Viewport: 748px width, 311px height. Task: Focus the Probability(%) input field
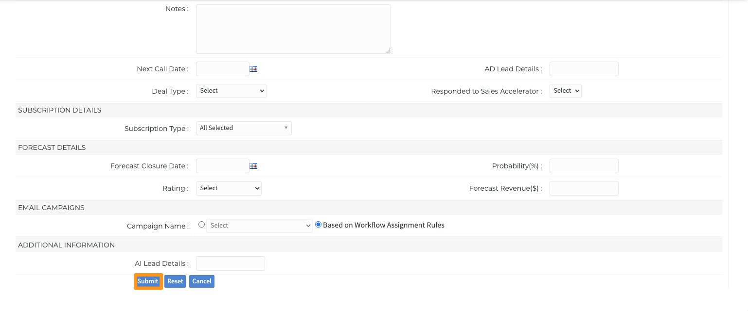point(584,166)
